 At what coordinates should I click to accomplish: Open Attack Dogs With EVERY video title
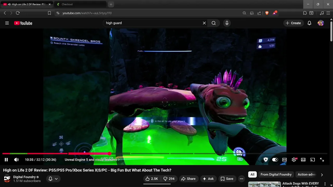coord(300,184)
